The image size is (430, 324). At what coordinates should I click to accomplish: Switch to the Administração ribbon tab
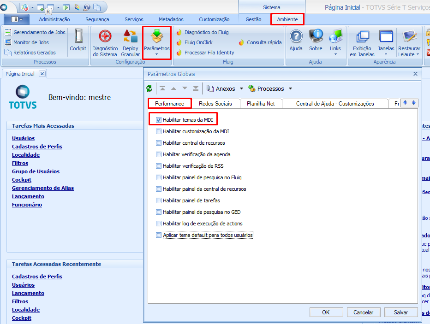point(54,19)
